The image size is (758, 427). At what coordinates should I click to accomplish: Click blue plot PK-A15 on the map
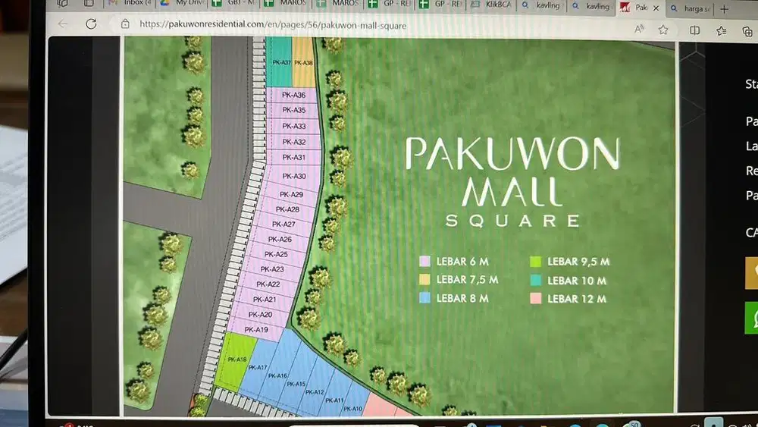click(296, 384)
